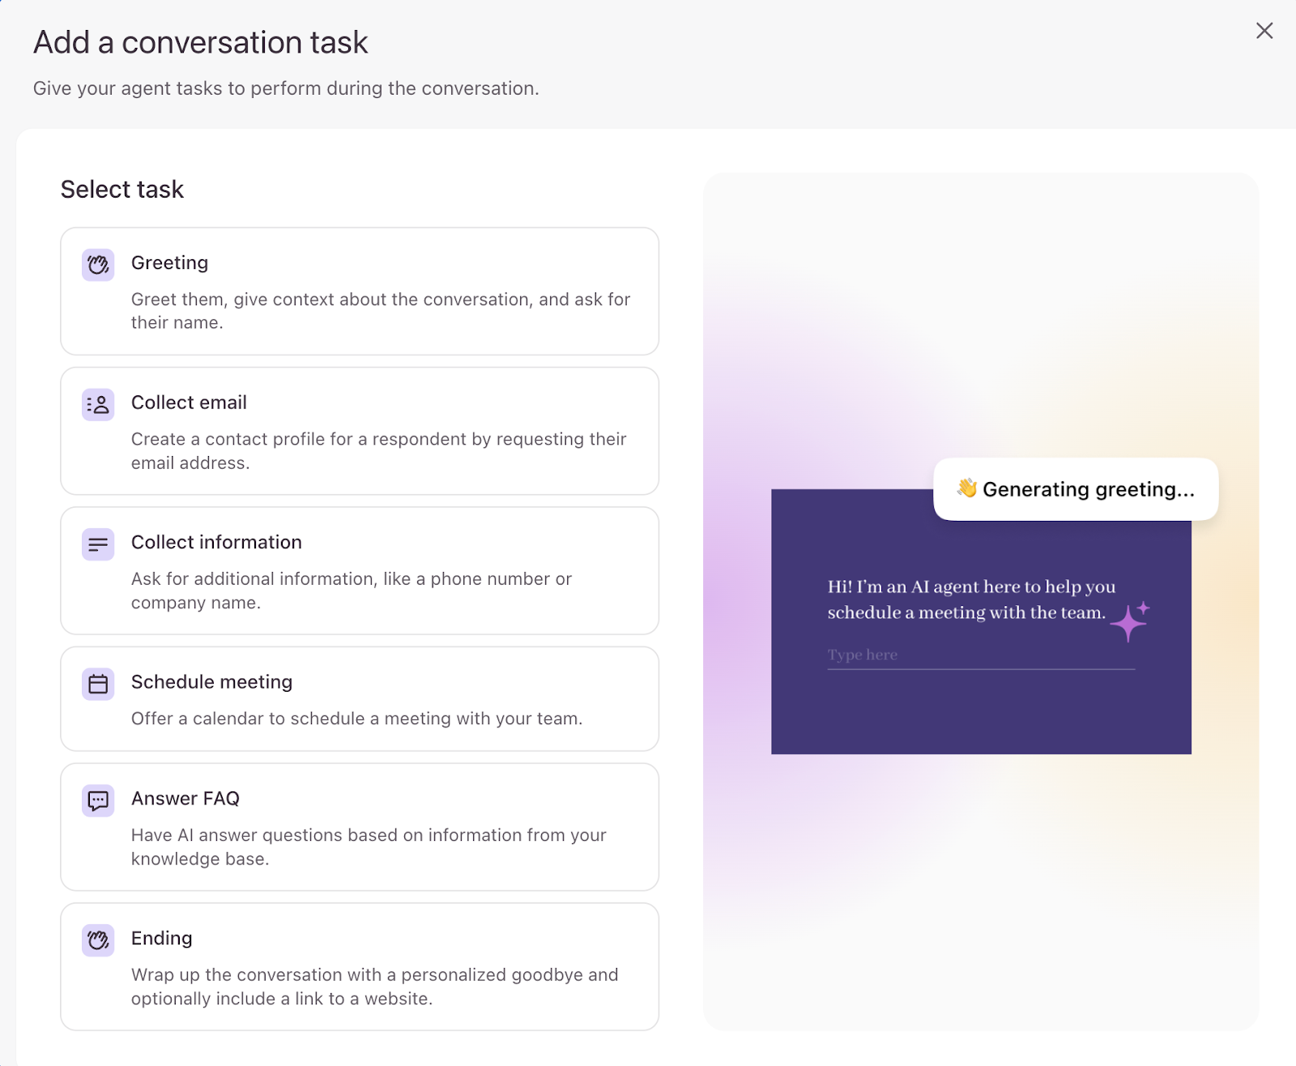This screenshot has width=1296, height=1066.
Task: Click the purple sparkle icon in preview
Action: click(1129, 622)
